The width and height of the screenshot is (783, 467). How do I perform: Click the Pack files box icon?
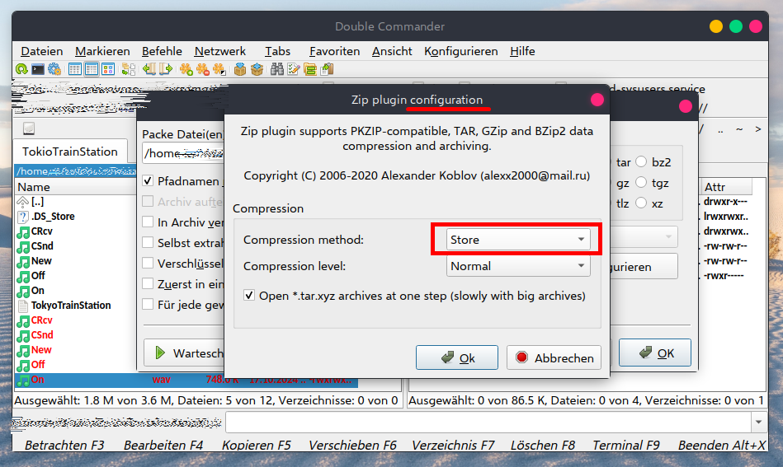click(x=240, y=69)
